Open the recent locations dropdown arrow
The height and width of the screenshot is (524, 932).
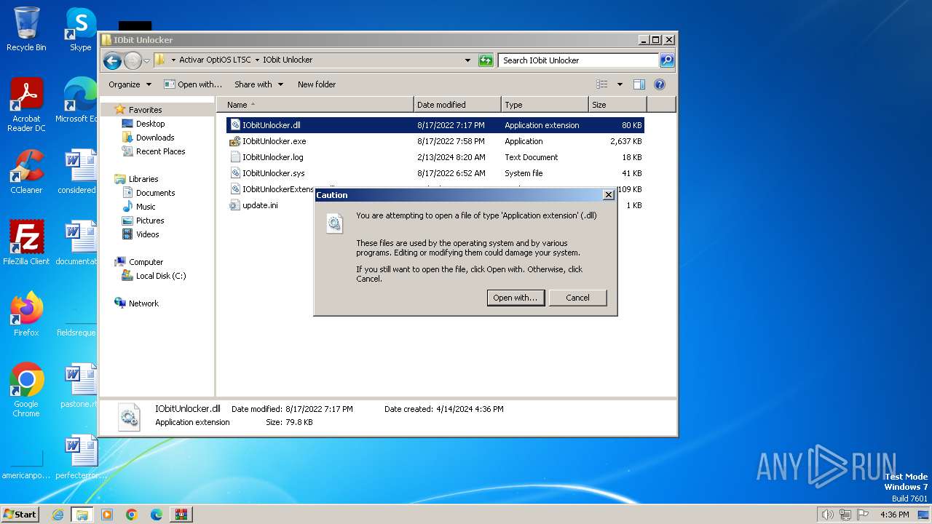pos(146,60)
